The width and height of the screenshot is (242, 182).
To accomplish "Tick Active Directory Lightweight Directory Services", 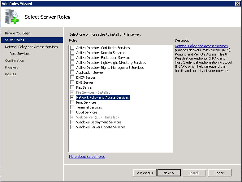I will (x=72, y=62).
